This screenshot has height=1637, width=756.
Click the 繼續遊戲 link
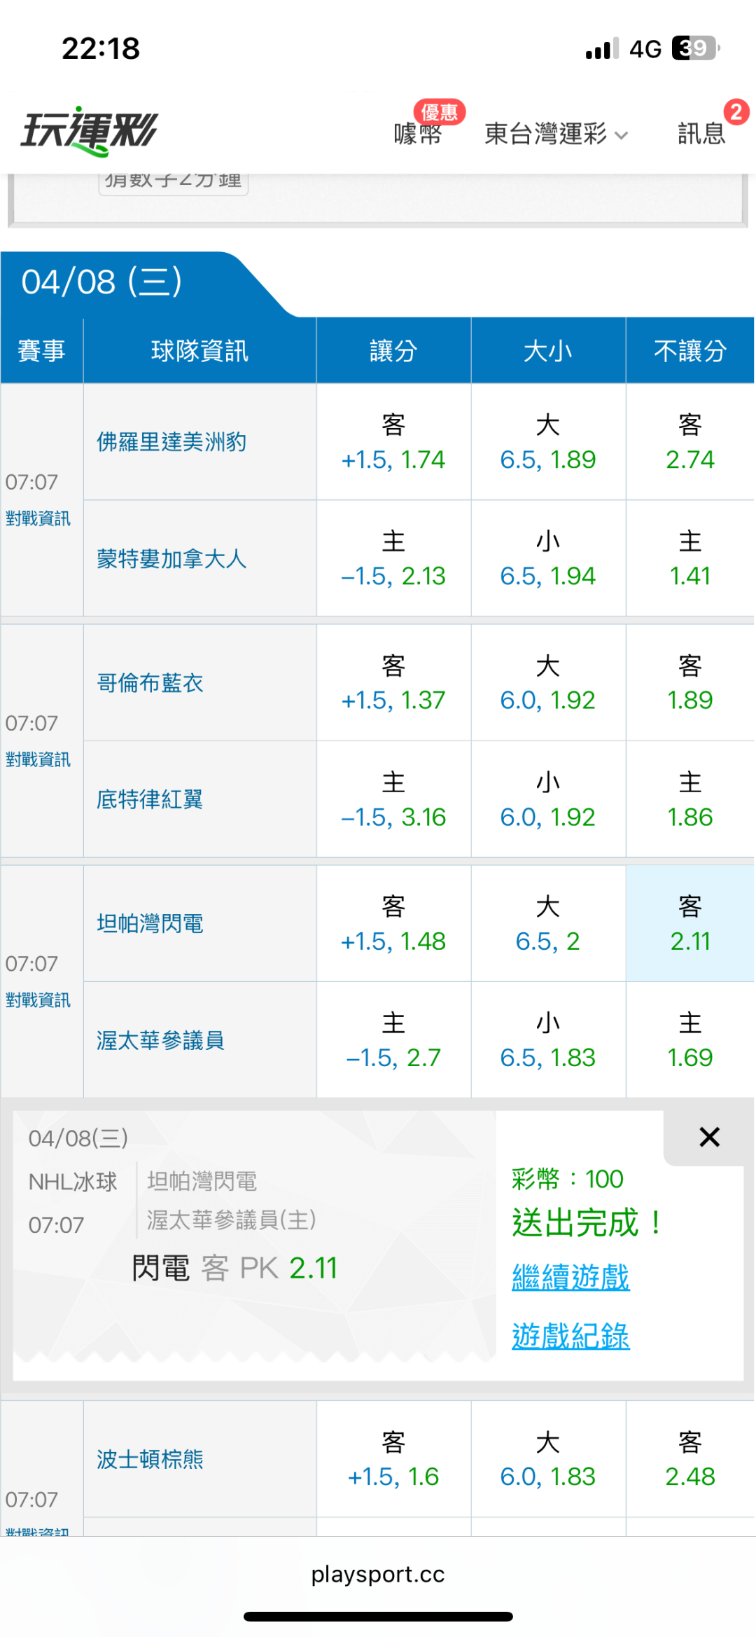[570, 1277]
